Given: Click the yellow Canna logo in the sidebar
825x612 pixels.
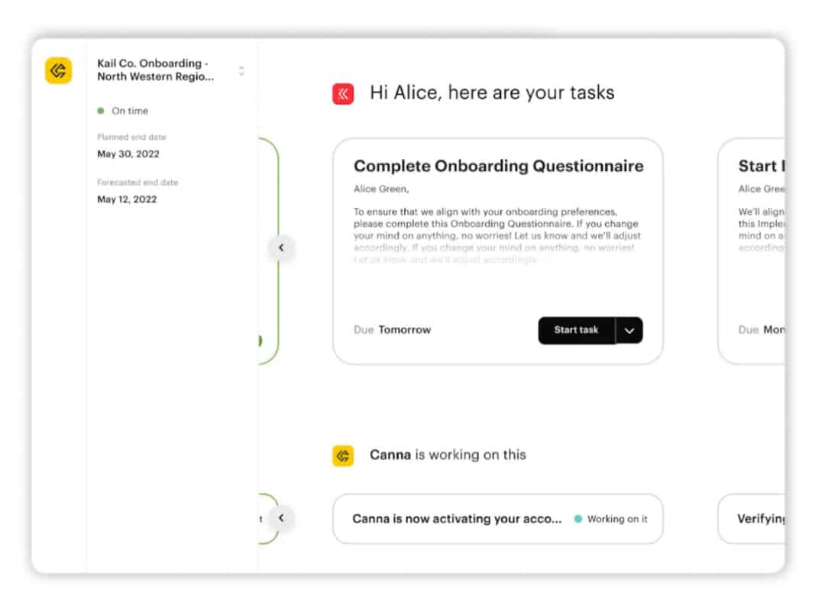Looking at the screenshot, I should point(58,70).
